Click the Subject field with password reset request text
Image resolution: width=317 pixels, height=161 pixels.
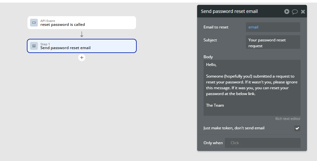tap(273, 42)
